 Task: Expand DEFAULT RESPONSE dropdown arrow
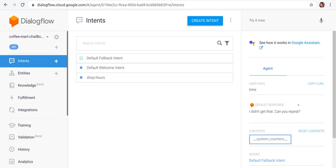(298, 105)
